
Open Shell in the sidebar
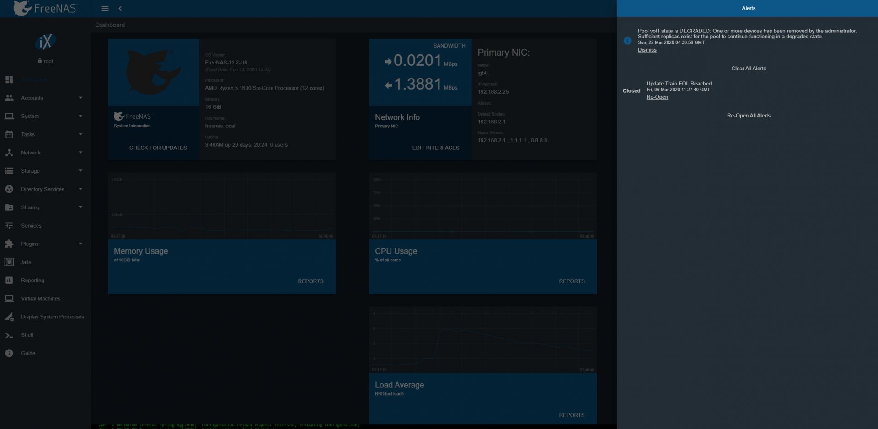pyautogui.click(x=27, y=335)
